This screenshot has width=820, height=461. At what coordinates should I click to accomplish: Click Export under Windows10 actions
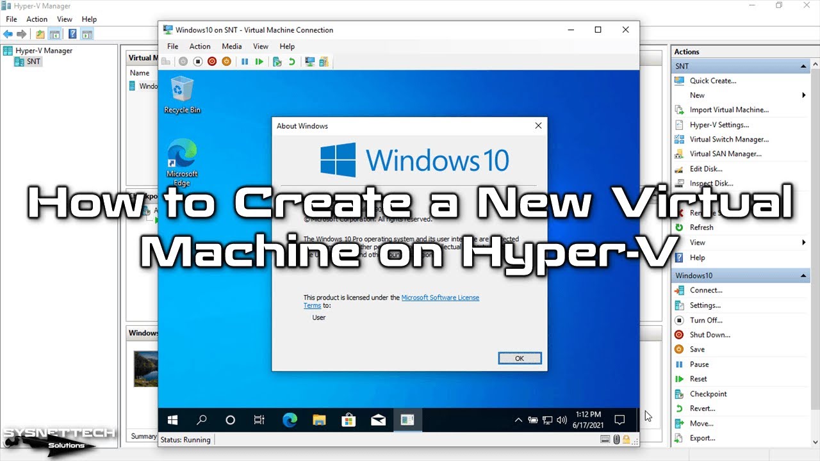click(x=703, y=439)
